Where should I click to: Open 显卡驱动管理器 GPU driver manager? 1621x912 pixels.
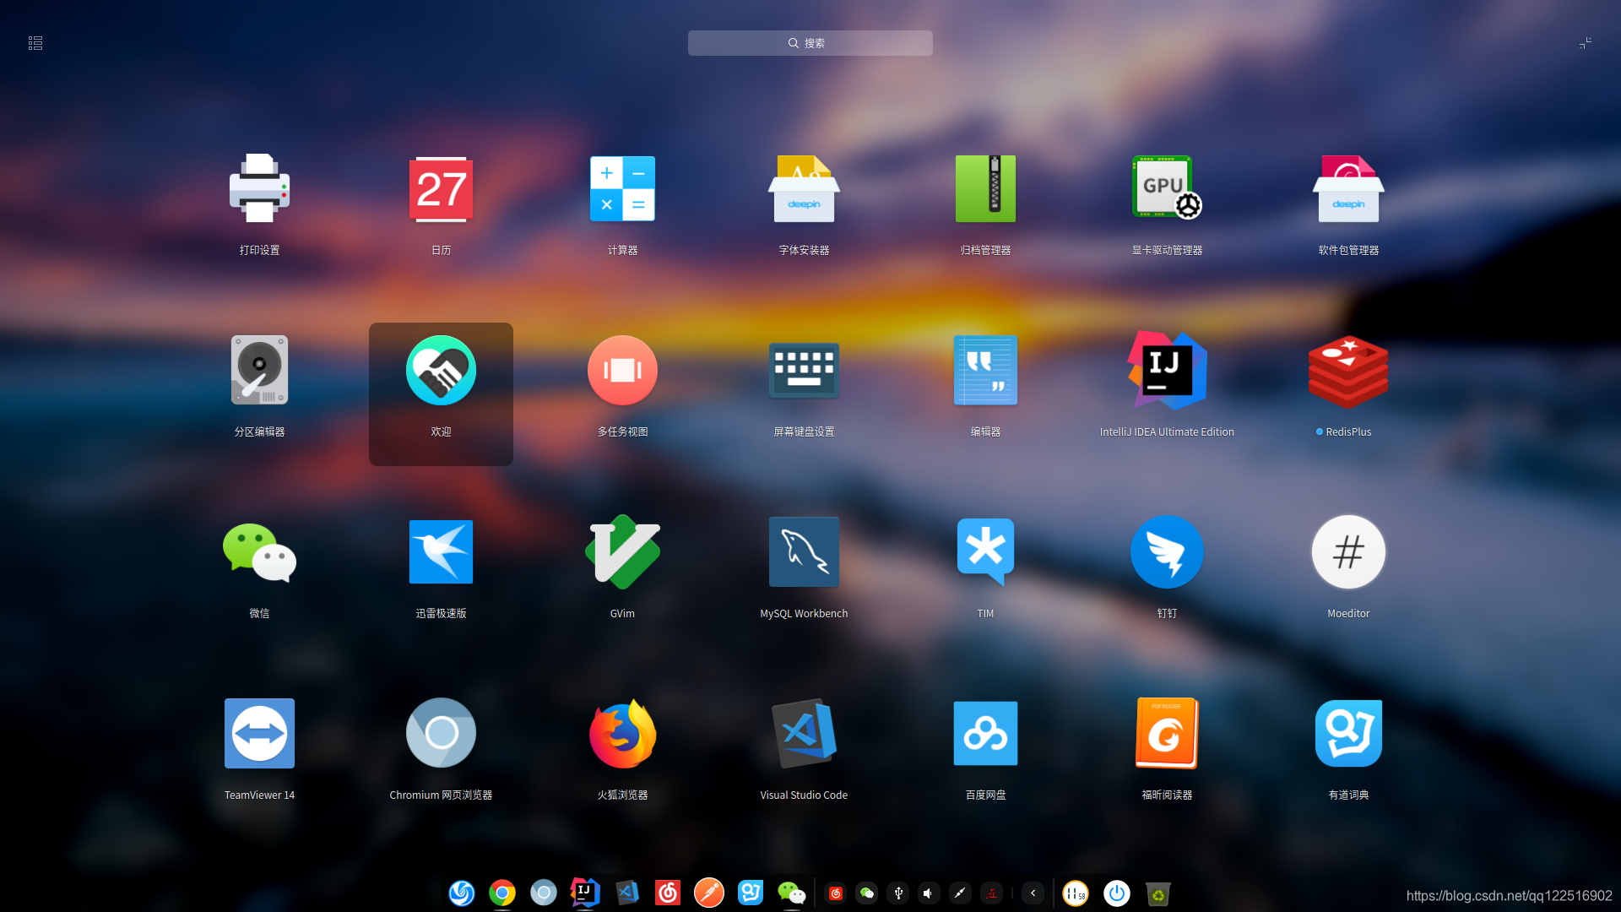click(x=1167, y=188)
